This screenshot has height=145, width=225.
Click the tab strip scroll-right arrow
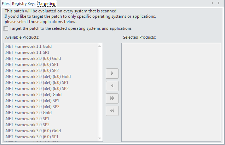(x=219, y=3)
